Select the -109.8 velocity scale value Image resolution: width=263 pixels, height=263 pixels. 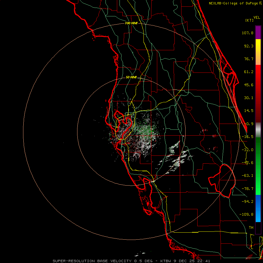246,214
